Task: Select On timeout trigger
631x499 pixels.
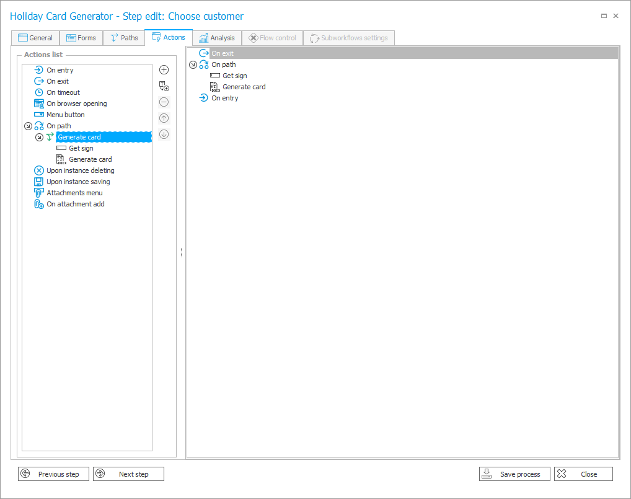Action: (x=63, y=92)
